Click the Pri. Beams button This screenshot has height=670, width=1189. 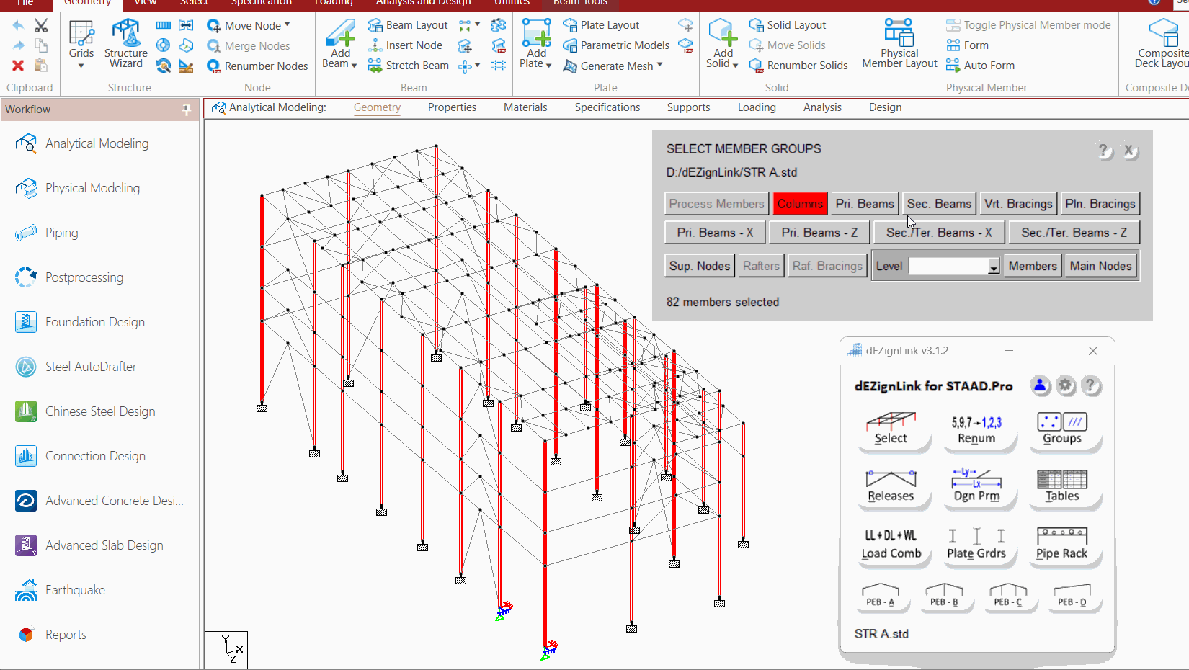point(865,204)
